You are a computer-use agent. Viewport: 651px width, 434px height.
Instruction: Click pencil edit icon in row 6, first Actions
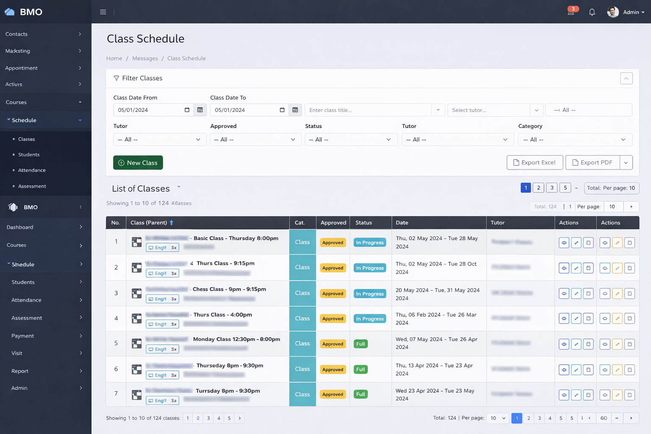(x=576, y=370)
